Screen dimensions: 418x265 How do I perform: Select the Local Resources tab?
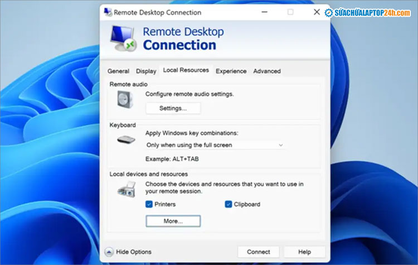186,70
